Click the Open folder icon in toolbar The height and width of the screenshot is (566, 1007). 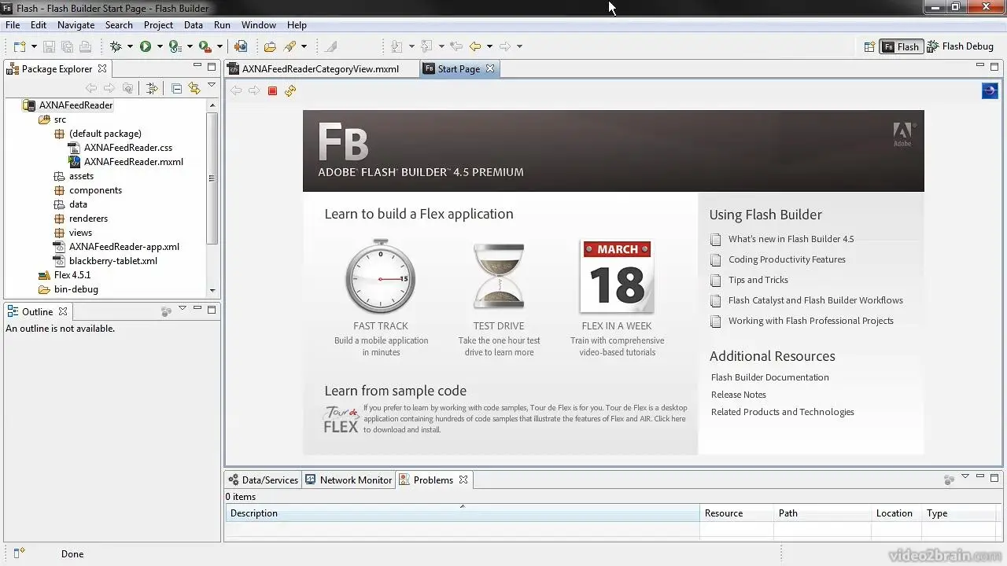coord(270,46)
